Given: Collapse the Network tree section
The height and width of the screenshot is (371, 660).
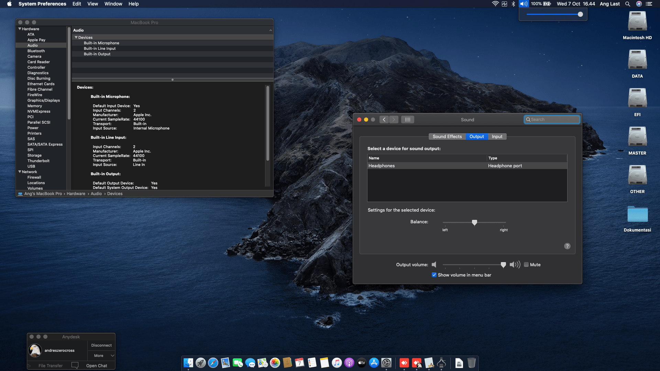Looking at the screenshot, I should coord(20,172).
